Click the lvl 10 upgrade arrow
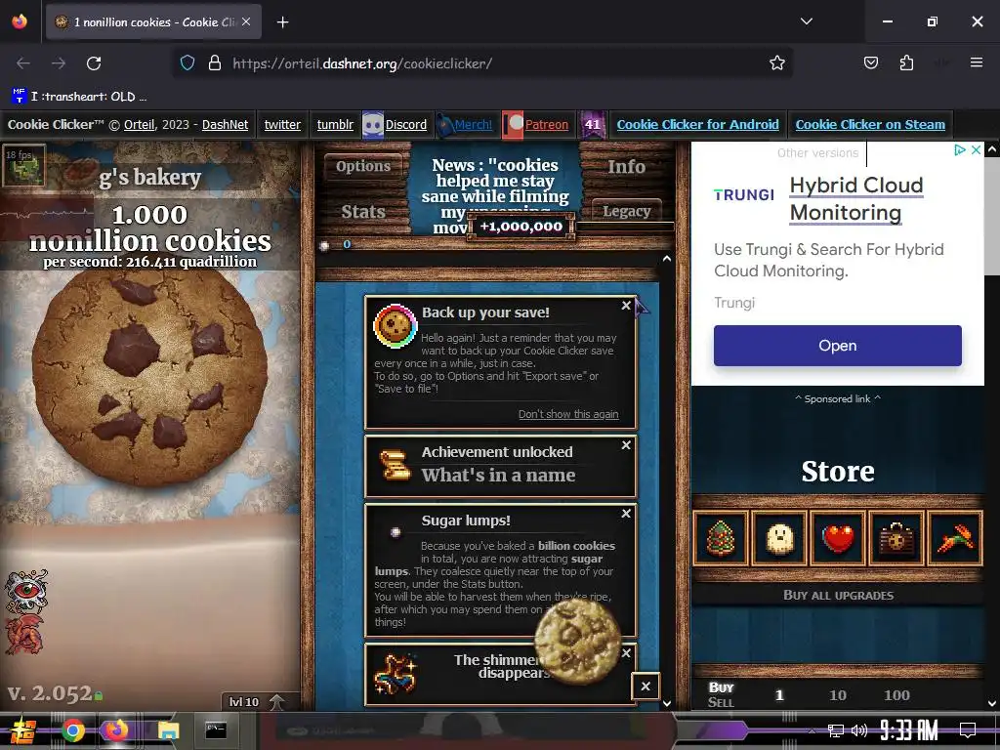This screenshot has height=750, width=1000. [276, 702]
